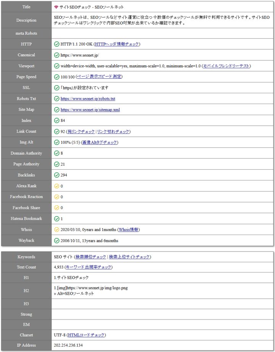Click the 検索順位チェック link
The height and width of the screenshot is (352, 275).
pyautogui.click(x=90, y=257)
